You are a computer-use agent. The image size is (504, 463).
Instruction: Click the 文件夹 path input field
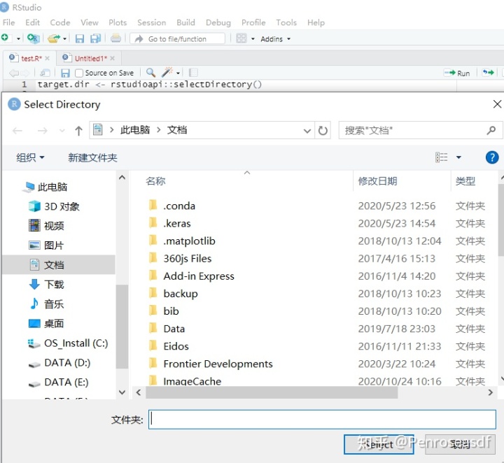click(322, 420)
